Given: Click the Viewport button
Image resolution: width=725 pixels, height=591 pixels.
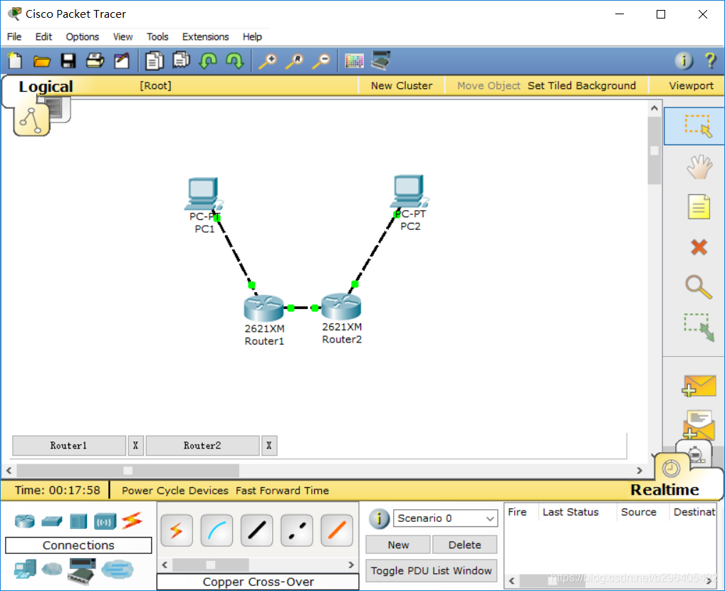Looking at the screenshot, I should (691, 85).
